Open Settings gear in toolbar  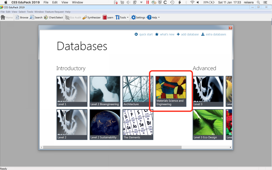[x=133, y=17]
